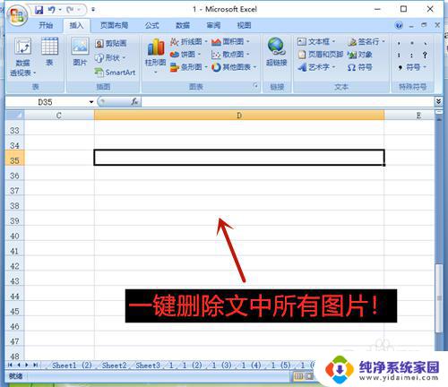
Task: Click the vertical scrollbar thumb
Action: pyautogui.click(x=439, y=298)
